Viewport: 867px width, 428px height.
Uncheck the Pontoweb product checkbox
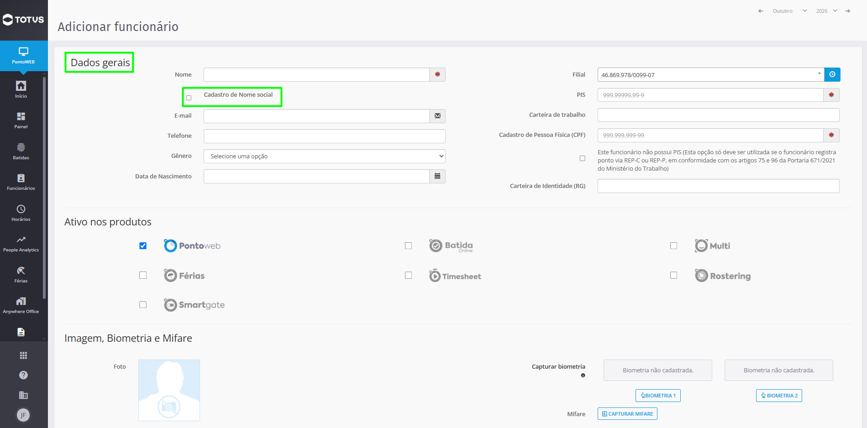pos(143,246)
